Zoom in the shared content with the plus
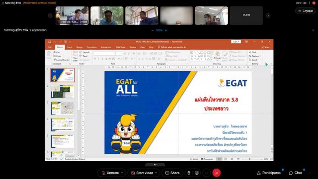318x179 pixels. pyautogui.click(x=166, y=30)
